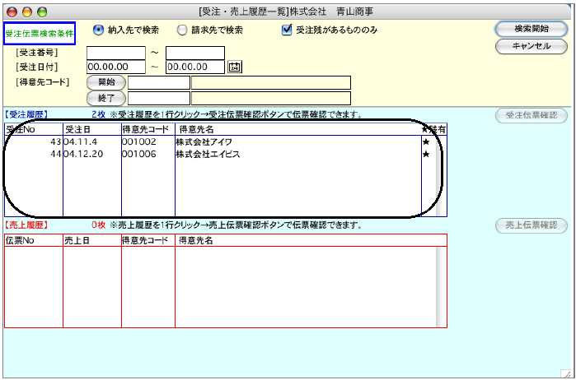Click the starting 受注番号 input field
Viewport: 576px width, 380px height.
[x=115, y=53]
